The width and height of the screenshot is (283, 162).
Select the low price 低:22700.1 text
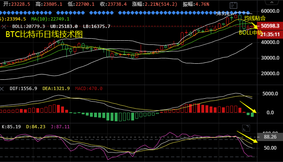click(81, 4)
